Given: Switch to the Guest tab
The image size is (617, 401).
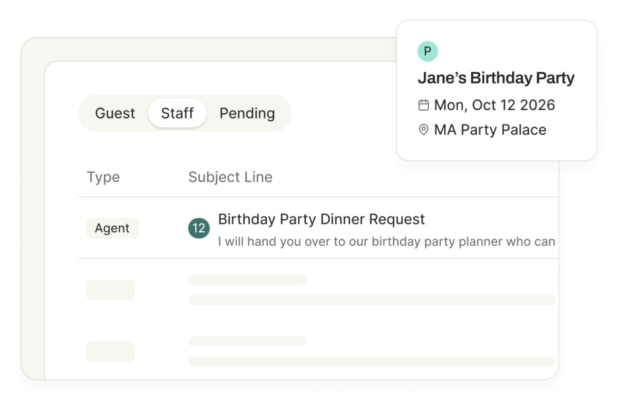Looking at the screenshot, I should pos(115,113).
